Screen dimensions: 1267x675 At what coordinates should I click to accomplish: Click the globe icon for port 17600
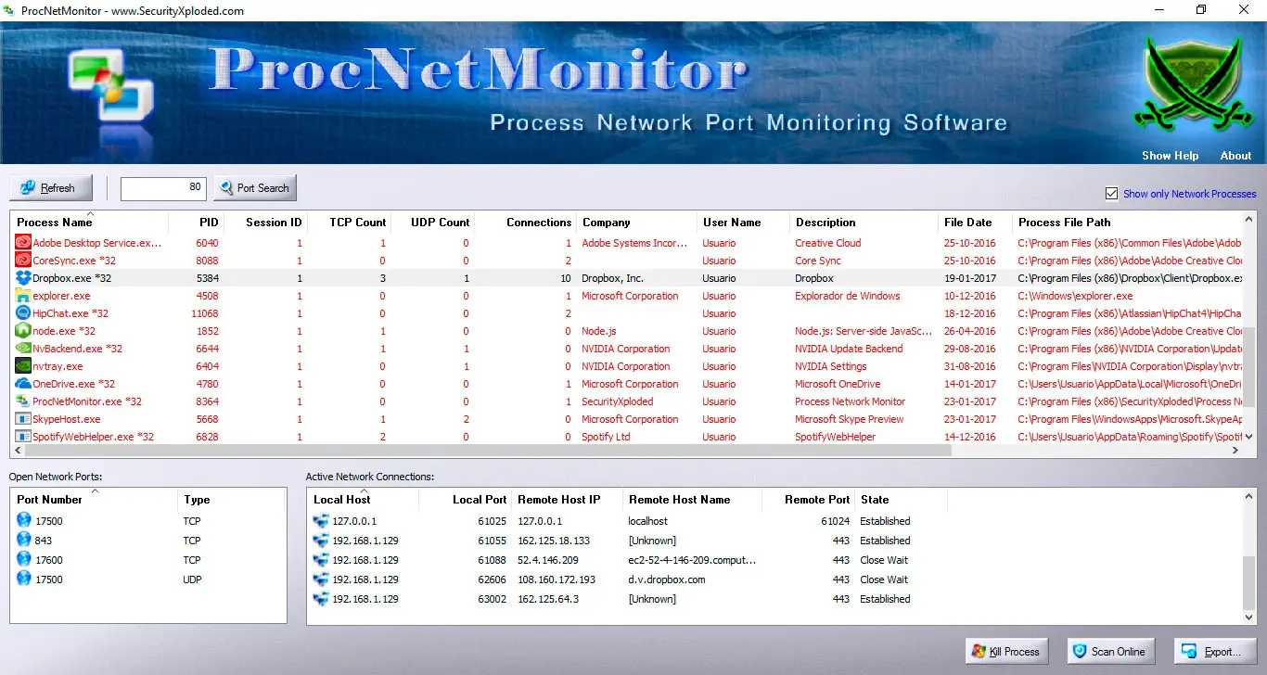(24, 559)
